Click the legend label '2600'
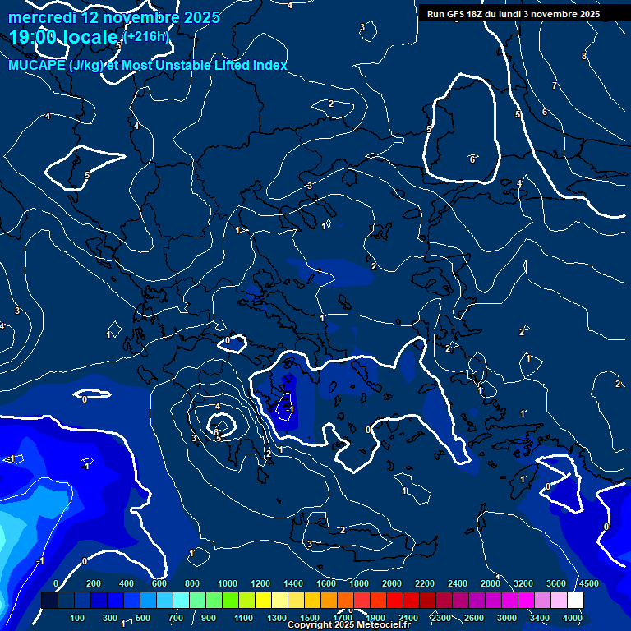Screen dimensions: 631x631 (473, 618)
